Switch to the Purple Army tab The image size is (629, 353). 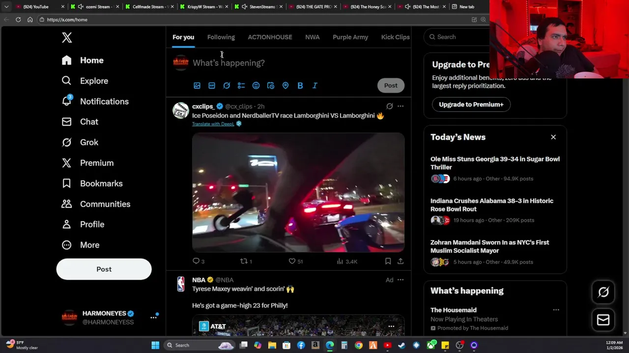tap(350, 37)
